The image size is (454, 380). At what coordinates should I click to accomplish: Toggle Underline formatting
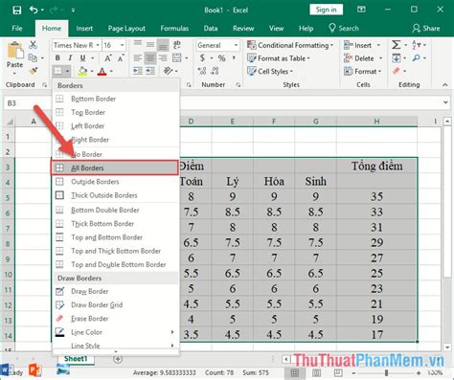coord(82,58)
